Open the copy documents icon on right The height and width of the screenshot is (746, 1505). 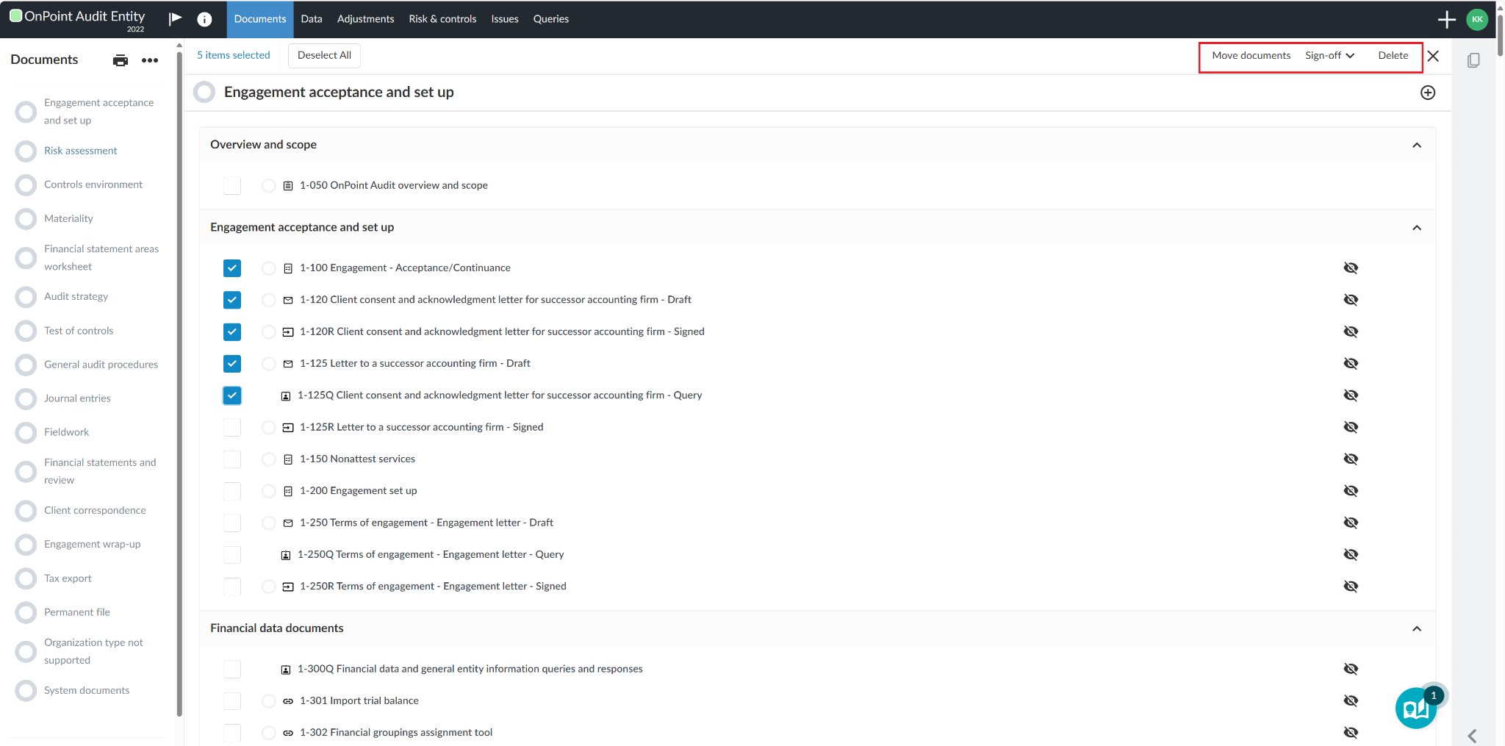pyautogui.click(x=1473, y=60)
